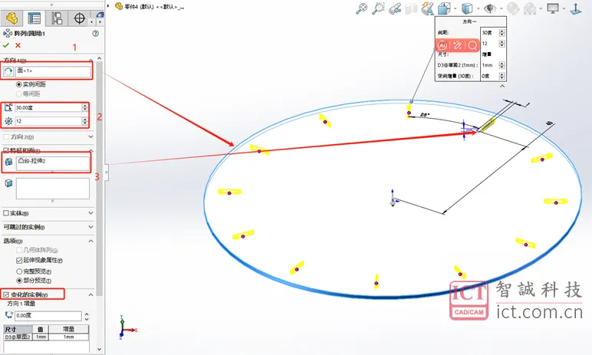Click Zoom to Fit icon
Viewport: 592px width, 355px height.
(361, 8)
